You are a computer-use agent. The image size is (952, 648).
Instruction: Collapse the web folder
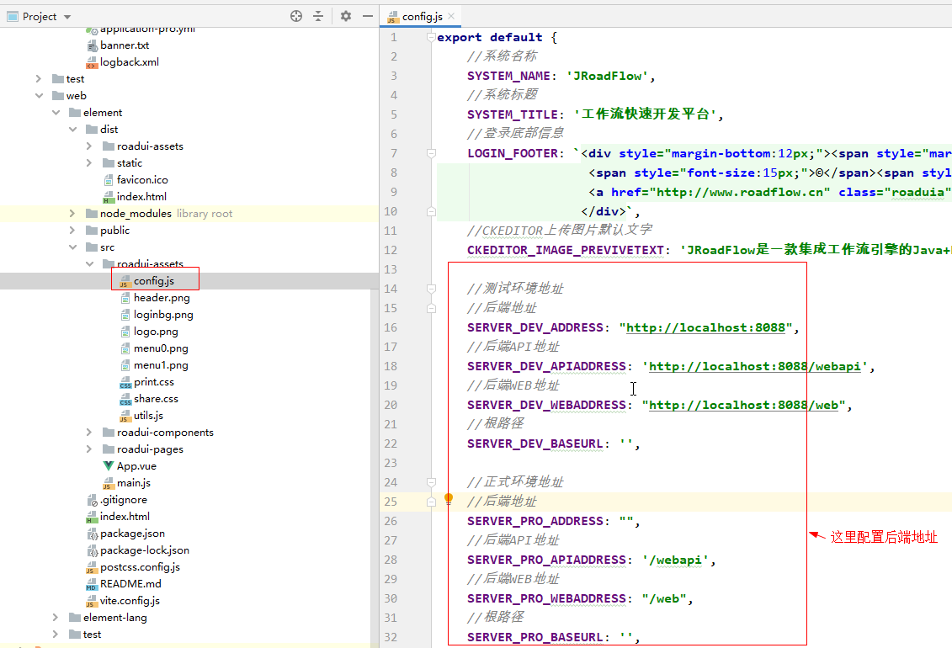click(38, 96)
